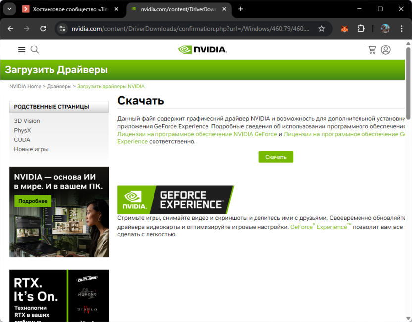Select the nvidia.com DriverDownloads tab
412x322 pixels.
(x=179, y=9)
